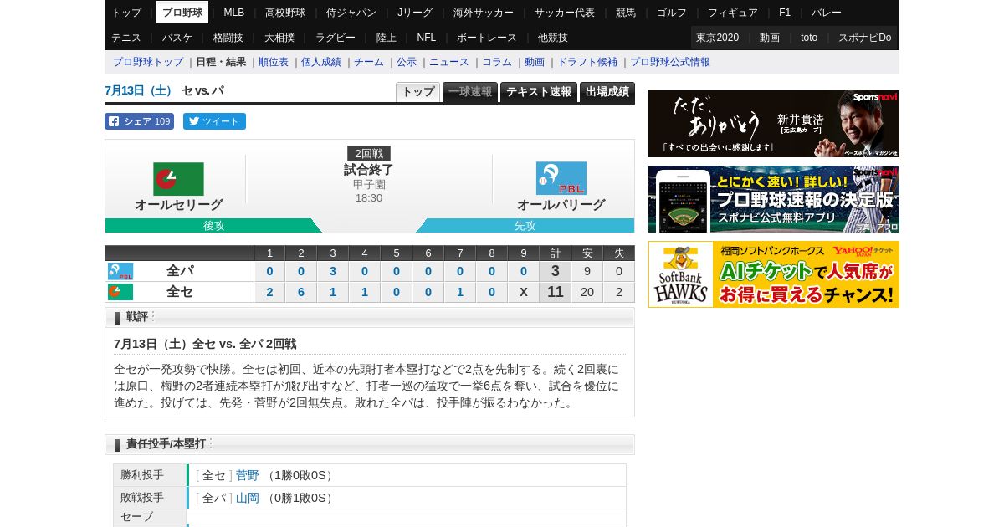Open the チーム link
The height and width of the screenshot is (527, 1004).
tap(369, 62)
